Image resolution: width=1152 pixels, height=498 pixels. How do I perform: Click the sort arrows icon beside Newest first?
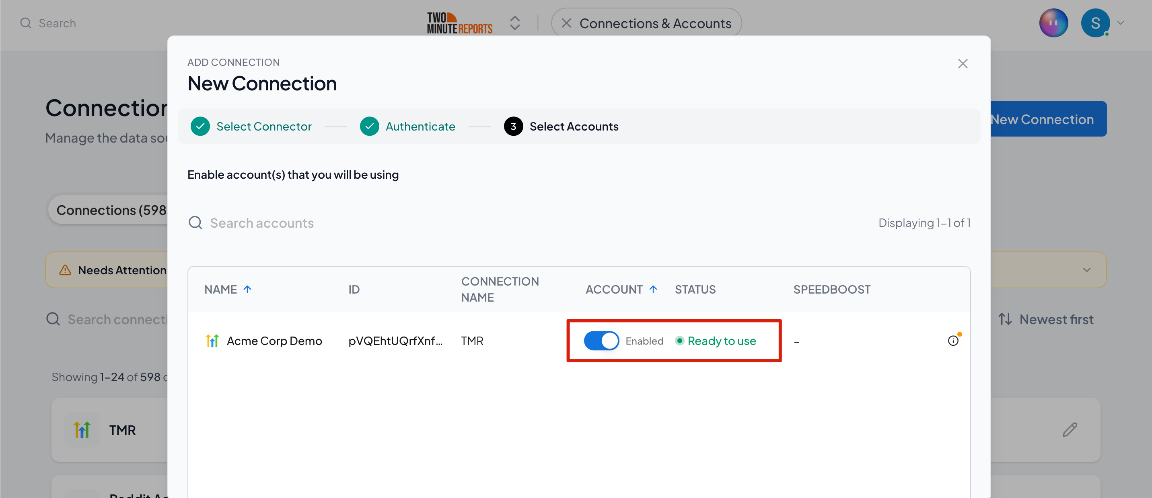coord(1005,319)
